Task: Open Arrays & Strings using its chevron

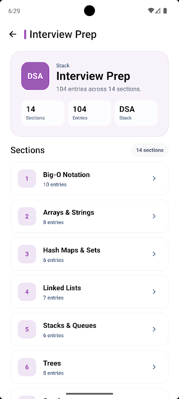Action: tap(154, 216)
